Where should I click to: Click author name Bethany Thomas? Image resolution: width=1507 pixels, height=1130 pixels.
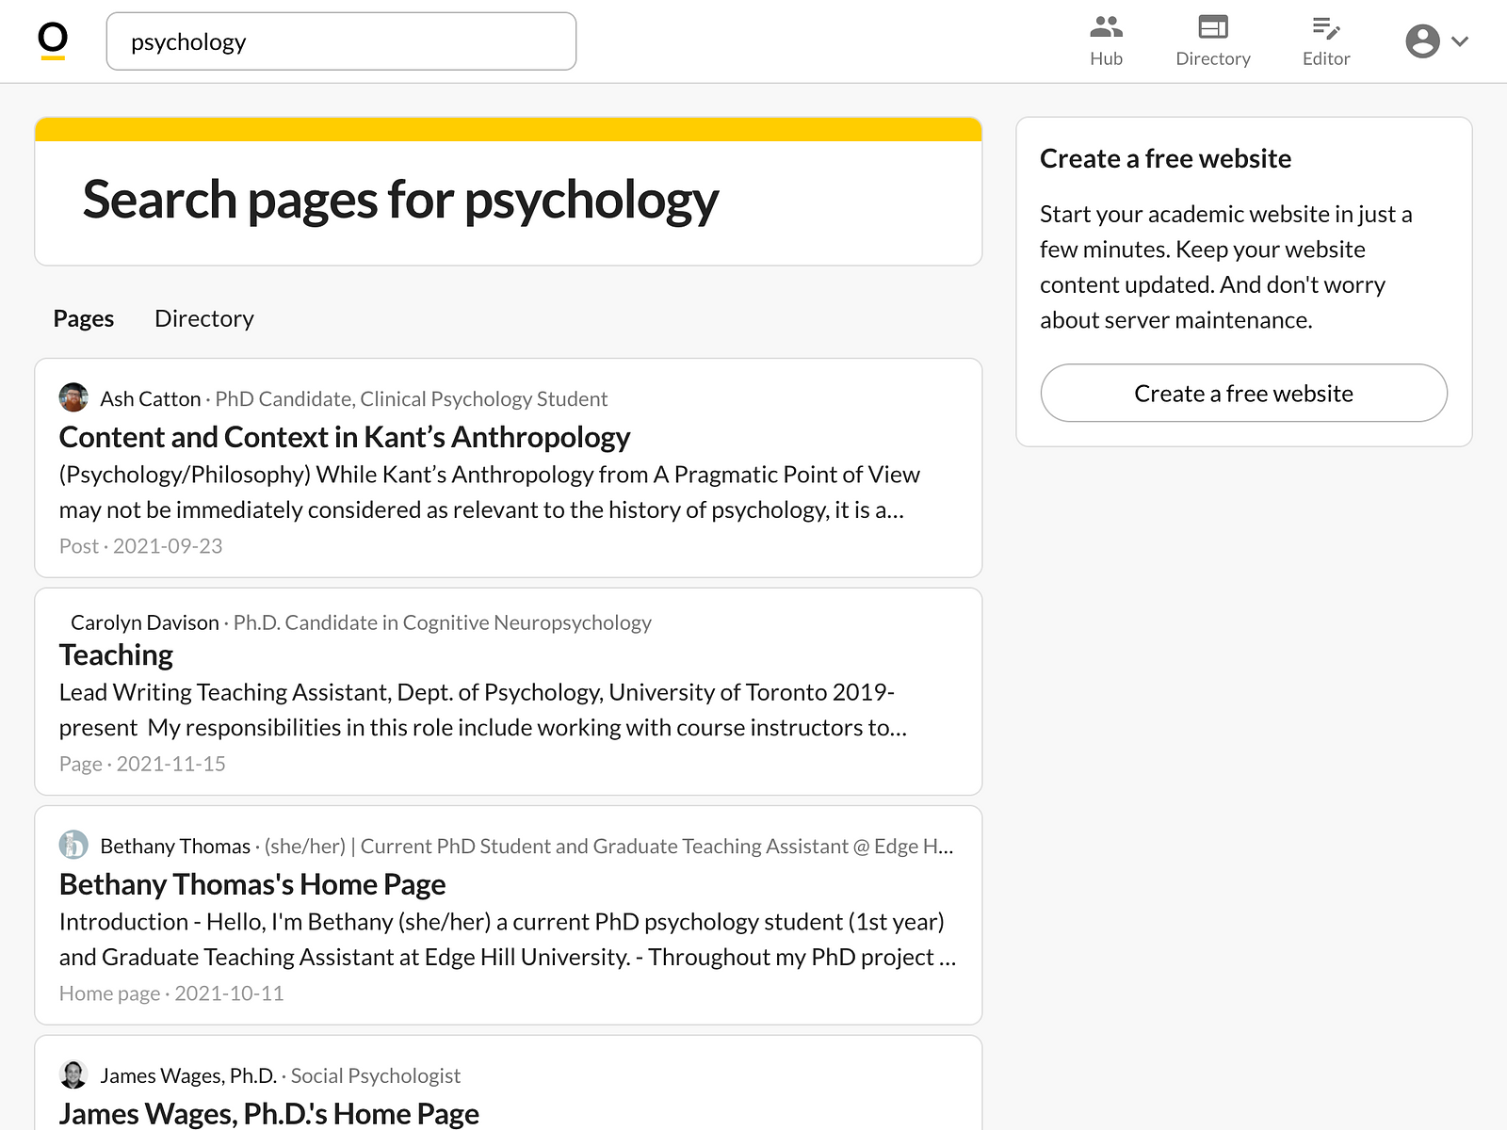coord(175,846)
